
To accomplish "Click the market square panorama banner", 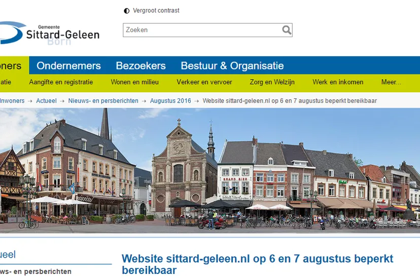I will pos(210,170).
